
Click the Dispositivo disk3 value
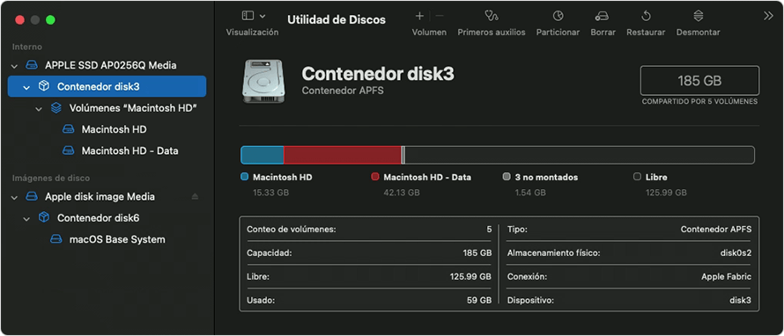[x=741, y=301]
